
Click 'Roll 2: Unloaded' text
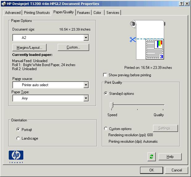(24, 69)
